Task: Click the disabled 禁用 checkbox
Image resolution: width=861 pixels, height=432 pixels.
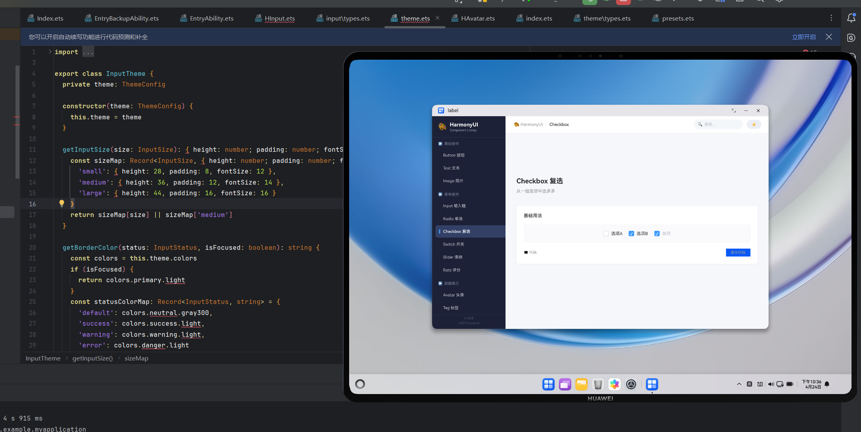Action: click(x=657, y=234)
